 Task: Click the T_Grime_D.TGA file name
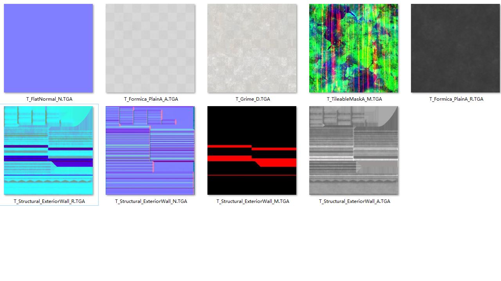click(253, 99)
